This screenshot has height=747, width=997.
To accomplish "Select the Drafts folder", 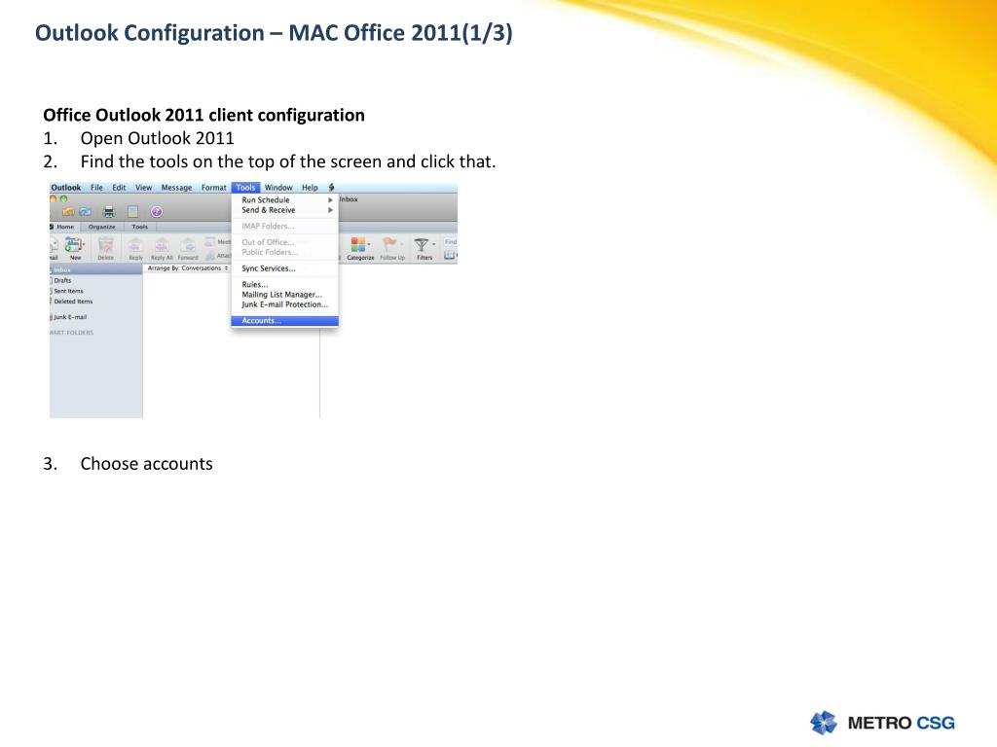I will (96, 280).
